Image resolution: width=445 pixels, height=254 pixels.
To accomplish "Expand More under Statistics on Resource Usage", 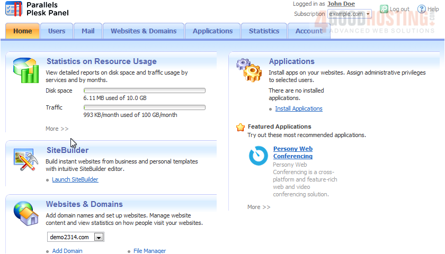I will click(57, 129).
